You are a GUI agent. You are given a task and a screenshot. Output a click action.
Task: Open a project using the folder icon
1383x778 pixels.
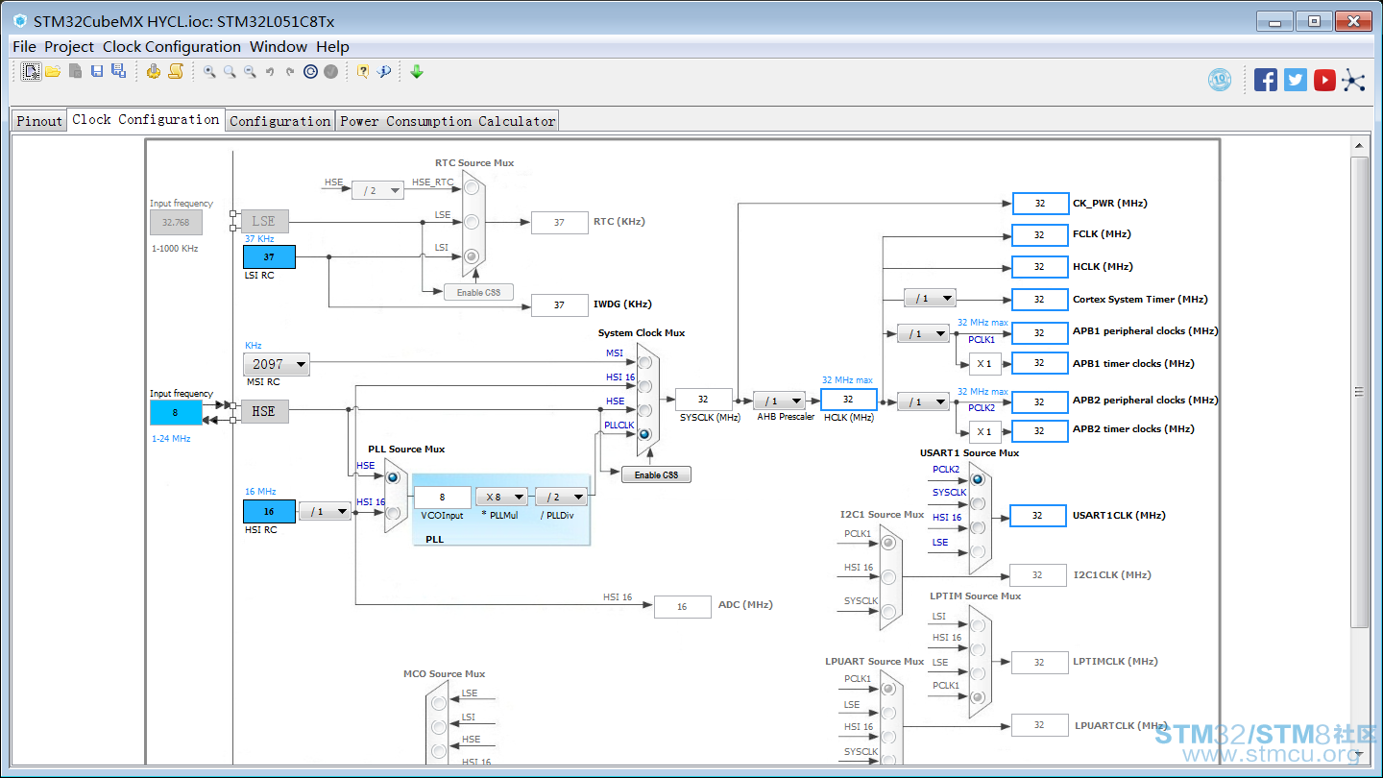click(x=53, y=71)
